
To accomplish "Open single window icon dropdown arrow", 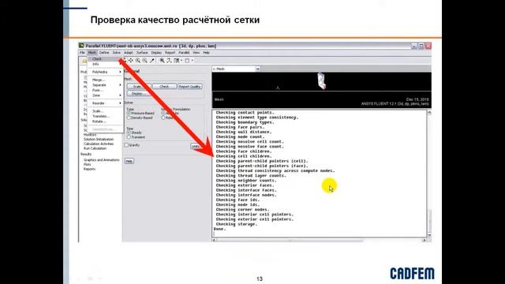I will point(193,60).
